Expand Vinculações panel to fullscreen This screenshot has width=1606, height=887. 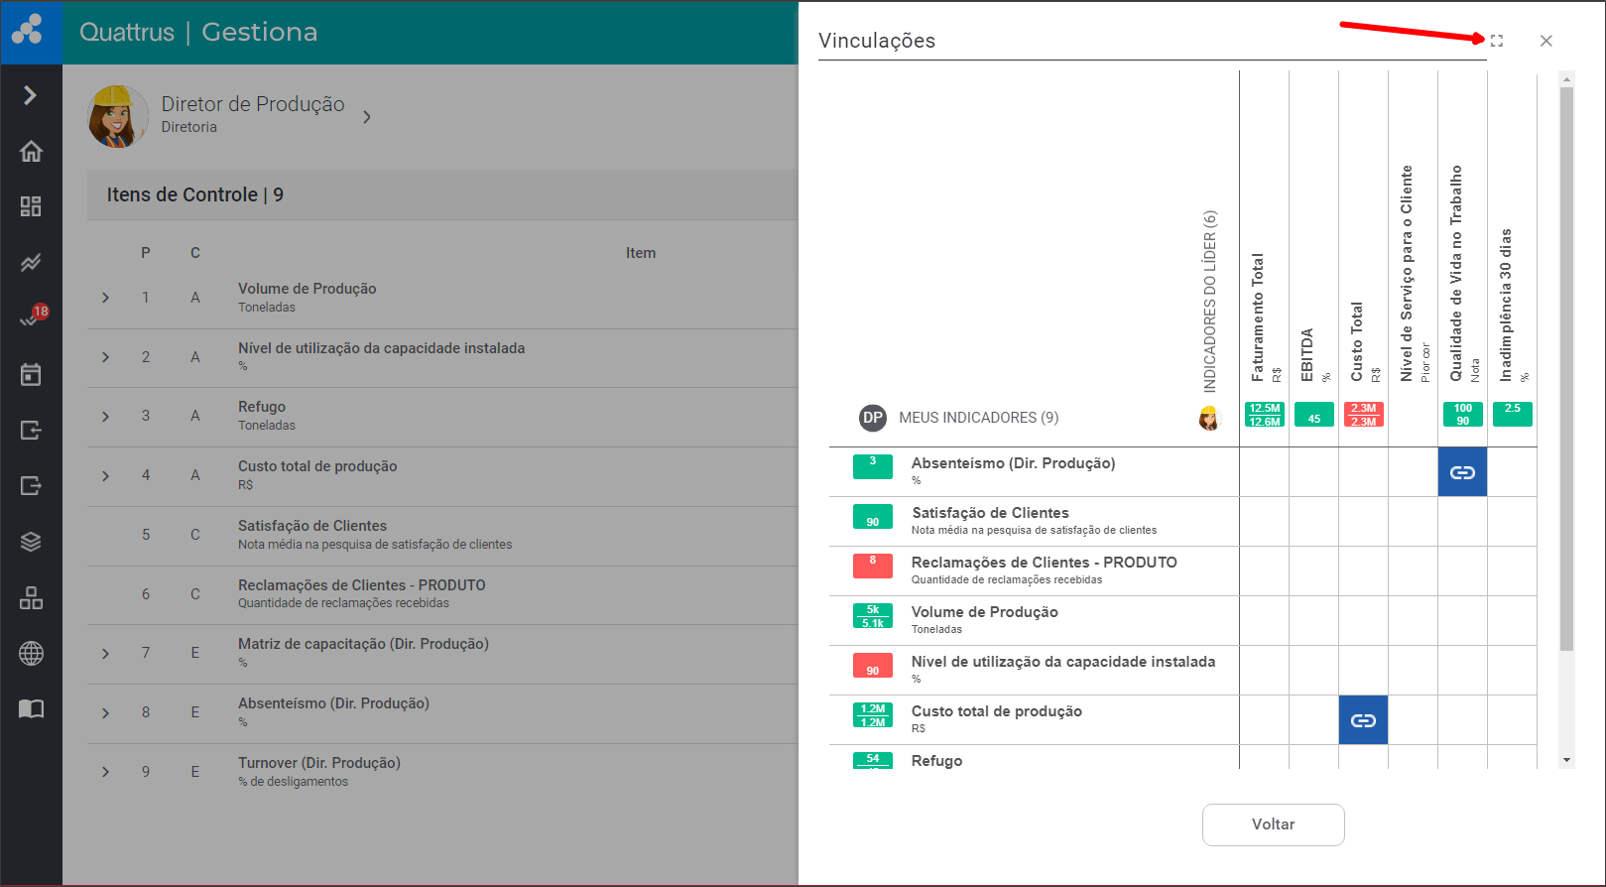1496,41
